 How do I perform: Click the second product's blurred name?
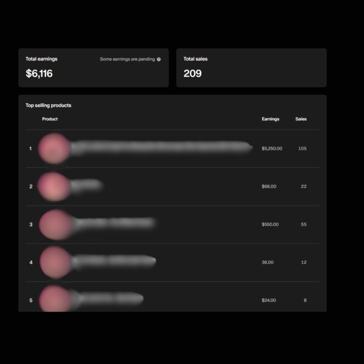(x=86, y=185)
